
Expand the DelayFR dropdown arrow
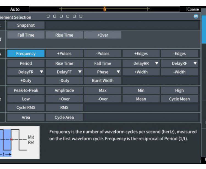[x=41, y=72]
